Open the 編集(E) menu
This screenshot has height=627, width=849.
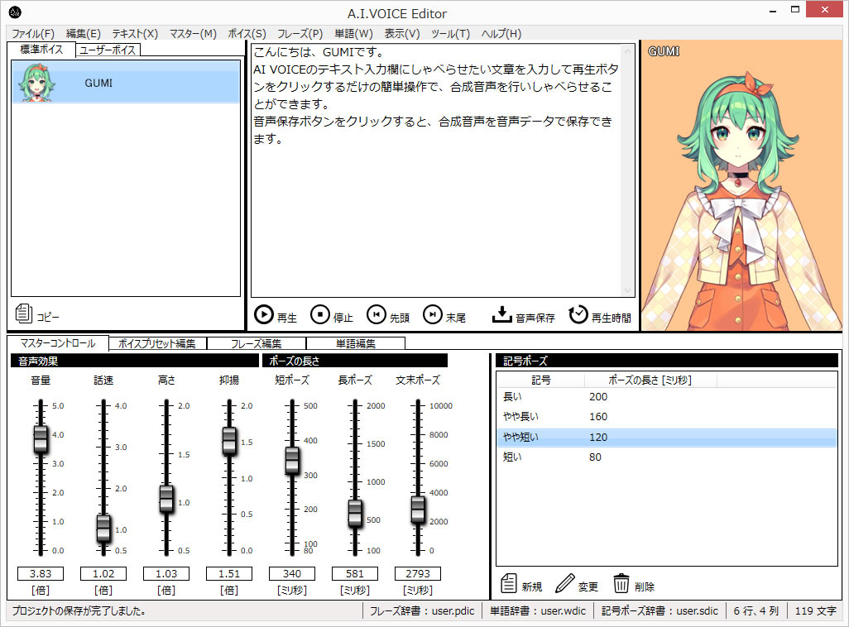tap(84, 34)
